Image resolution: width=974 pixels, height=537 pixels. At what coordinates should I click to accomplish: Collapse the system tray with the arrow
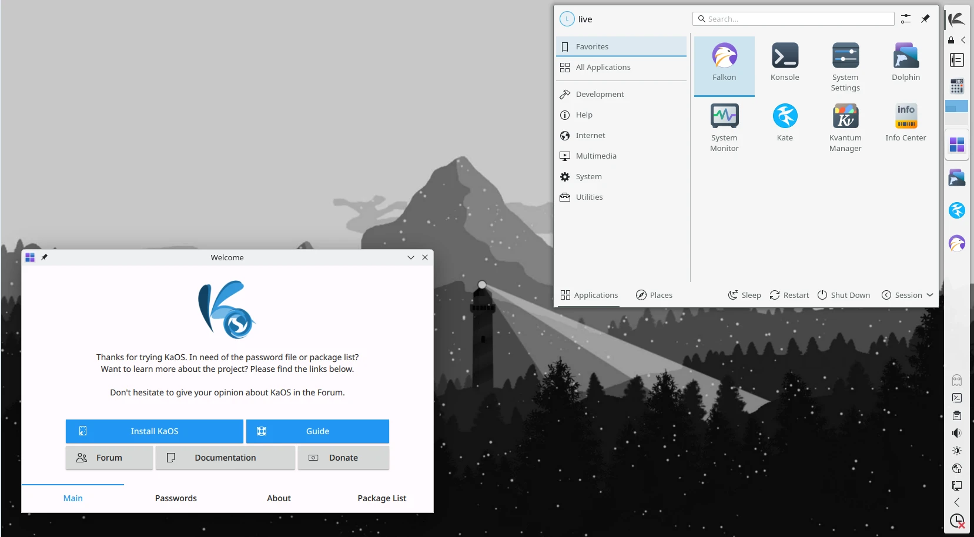[x=957, y=502]
